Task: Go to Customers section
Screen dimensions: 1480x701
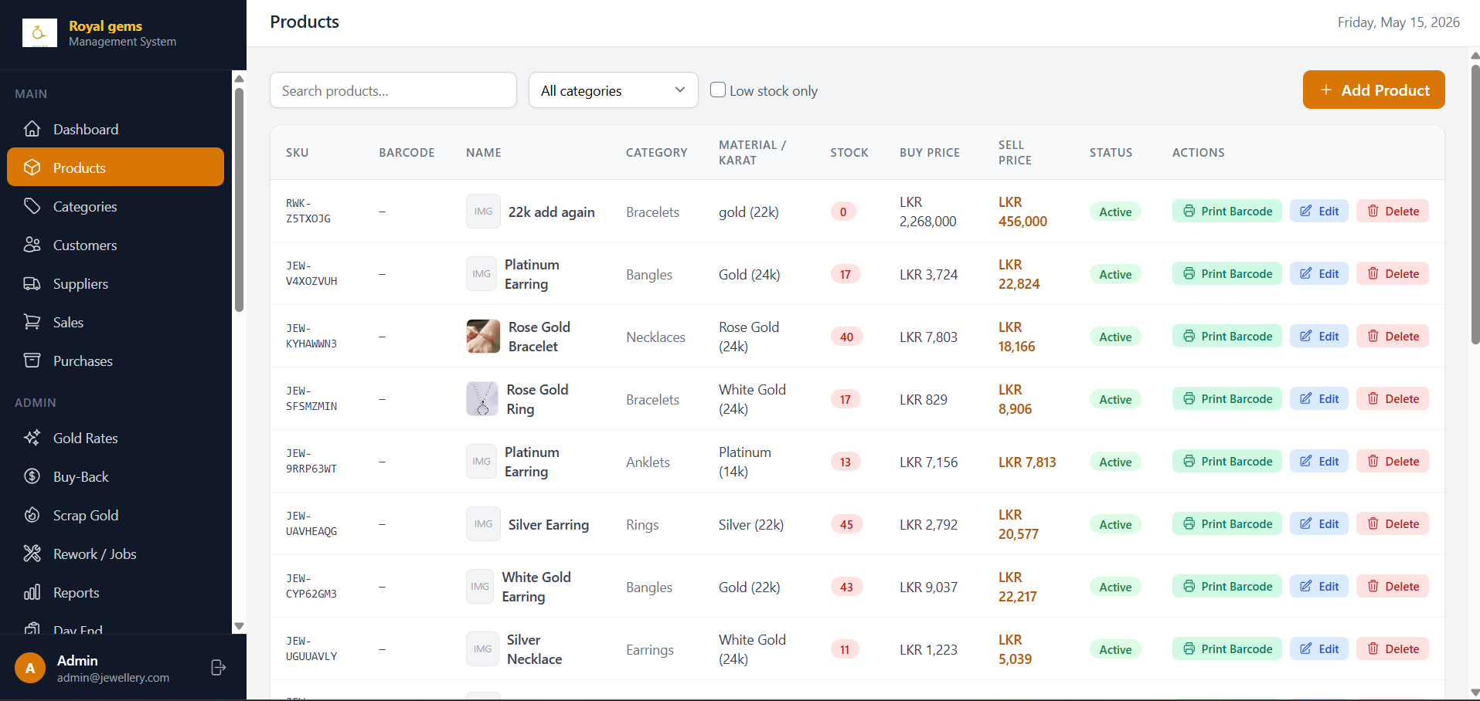Action: tap(115, 245)
